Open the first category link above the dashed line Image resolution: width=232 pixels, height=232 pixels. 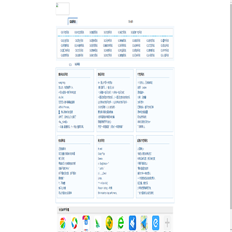pyautogui.click(x=65, y=32)
